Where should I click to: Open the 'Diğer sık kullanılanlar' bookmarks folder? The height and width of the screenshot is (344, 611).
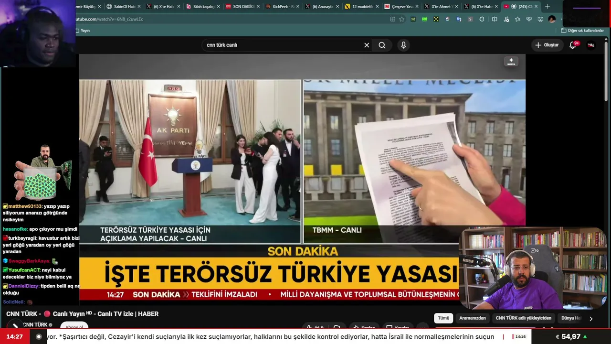click(x=582, y=31)
